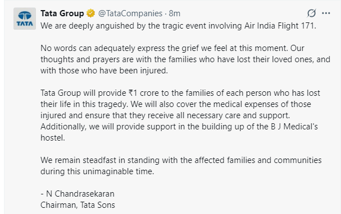The width and height of the screenshot is (341, 214).
Task: Click the Tata Group display name
Action: click(x=62, y=13)
